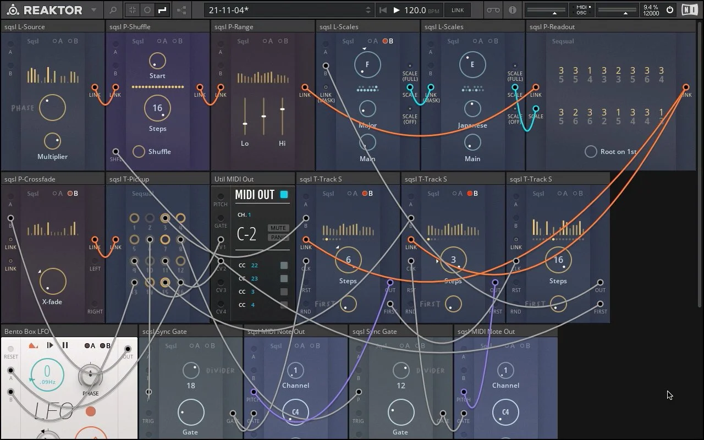
Task: Click the divider knob showing 18 in Sync Gate
Action: click(x=190, y=370)
